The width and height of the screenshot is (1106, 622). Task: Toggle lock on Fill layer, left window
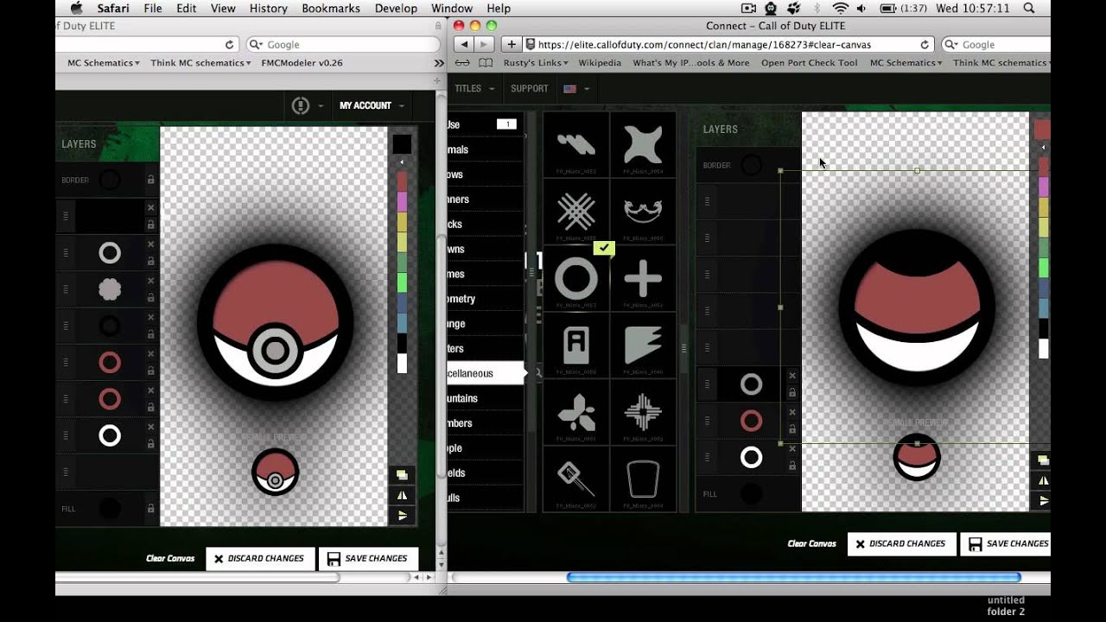coord(150,508)
